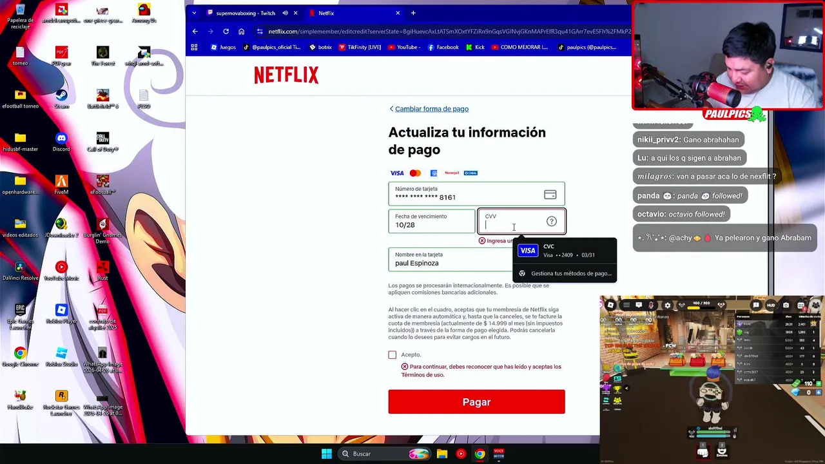The width and height of the screenshot is (825, 464).
Task: Click the Fecha de vencimiento field
Action: [x=431, y=221]
